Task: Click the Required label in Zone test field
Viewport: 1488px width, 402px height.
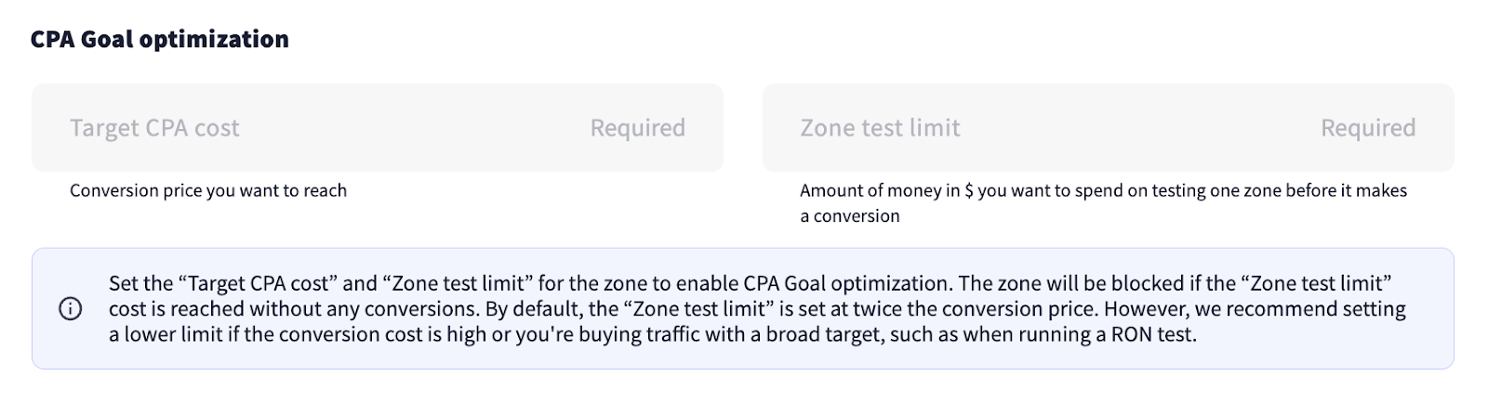Action: click(x=1368, y=128)
